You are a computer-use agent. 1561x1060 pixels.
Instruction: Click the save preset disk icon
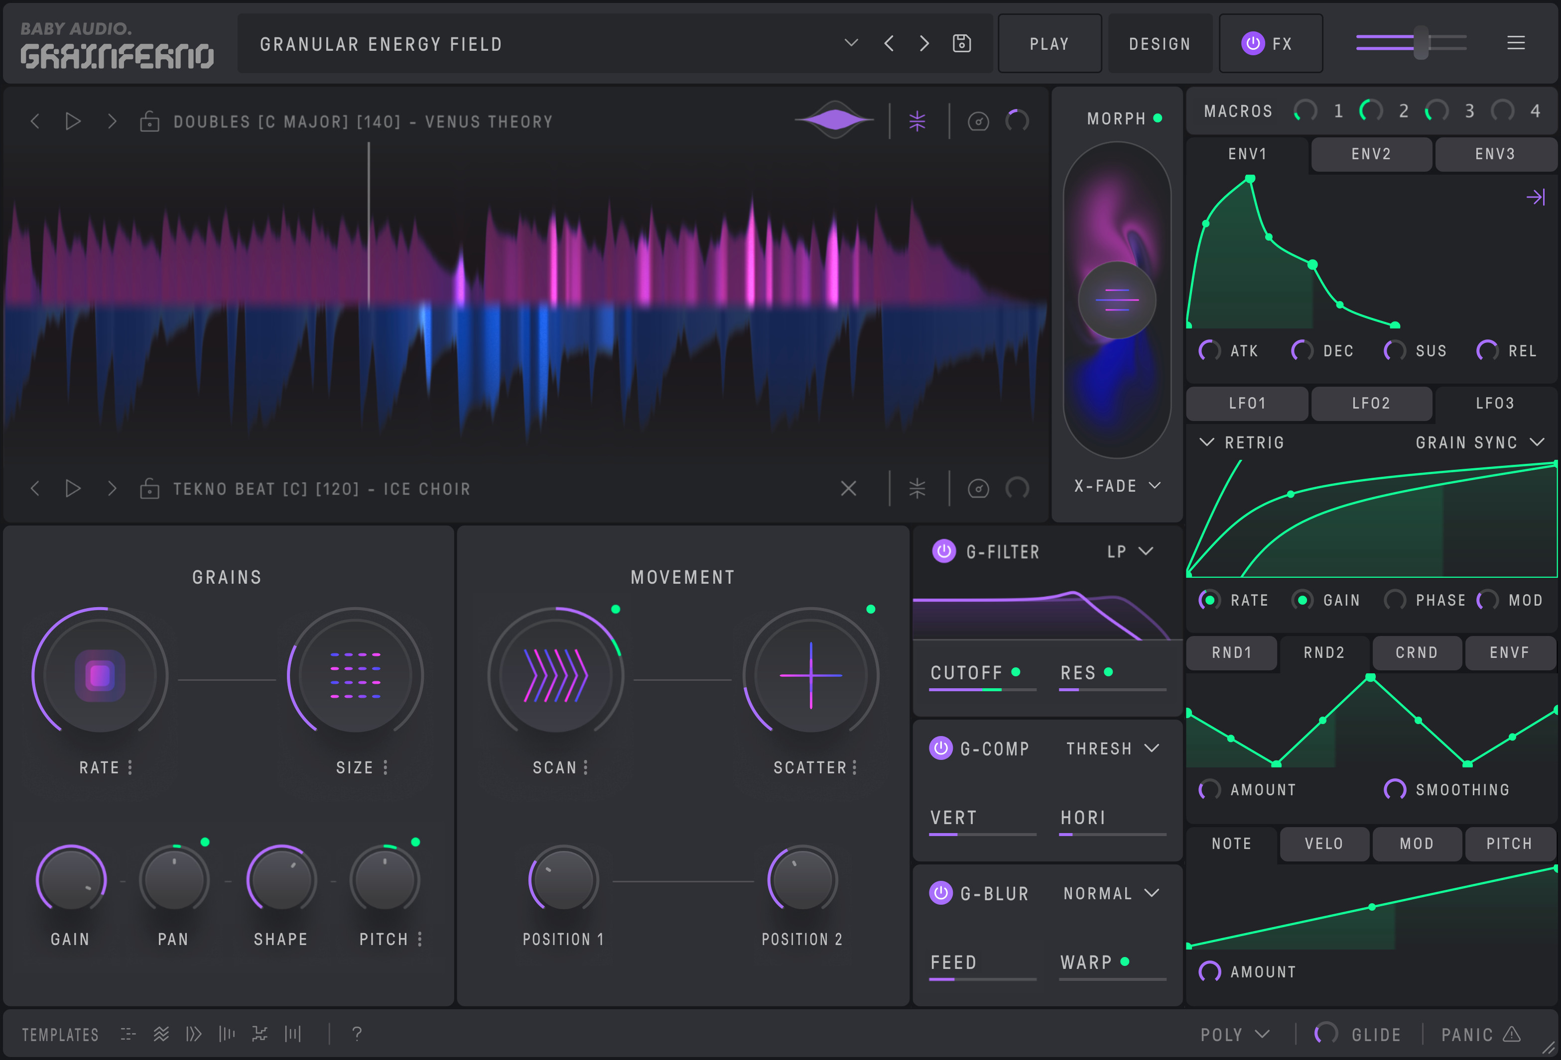coord(962,43)
